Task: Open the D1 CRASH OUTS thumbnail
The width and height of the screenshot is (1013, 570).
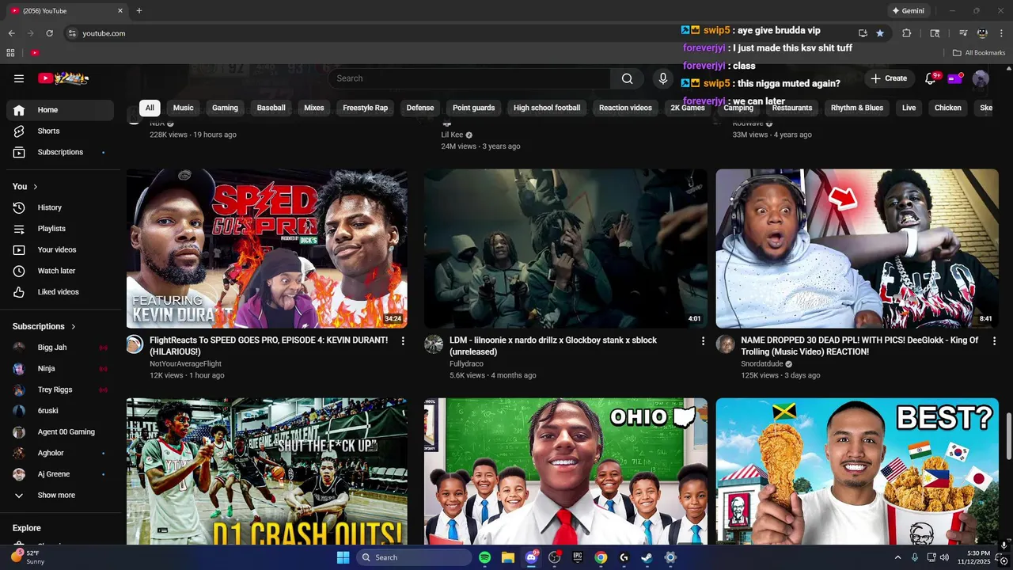Action: point(267,471)
